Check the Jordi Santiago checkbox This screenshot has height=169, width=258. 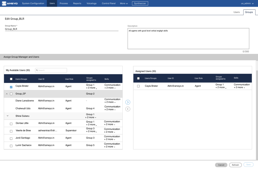[11, 139]
